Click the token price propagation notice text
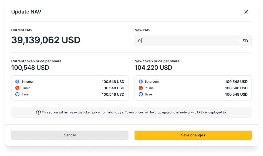The width and height of the screenshot is (263, 156). tap(134, 112)
